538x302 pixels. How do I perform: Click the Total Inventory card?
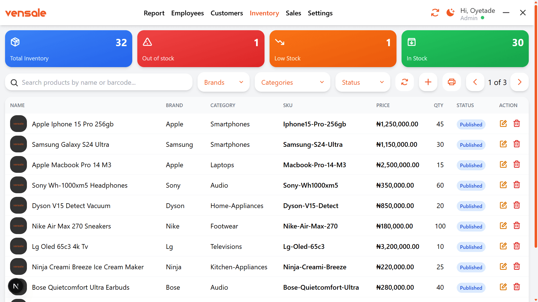69,49
